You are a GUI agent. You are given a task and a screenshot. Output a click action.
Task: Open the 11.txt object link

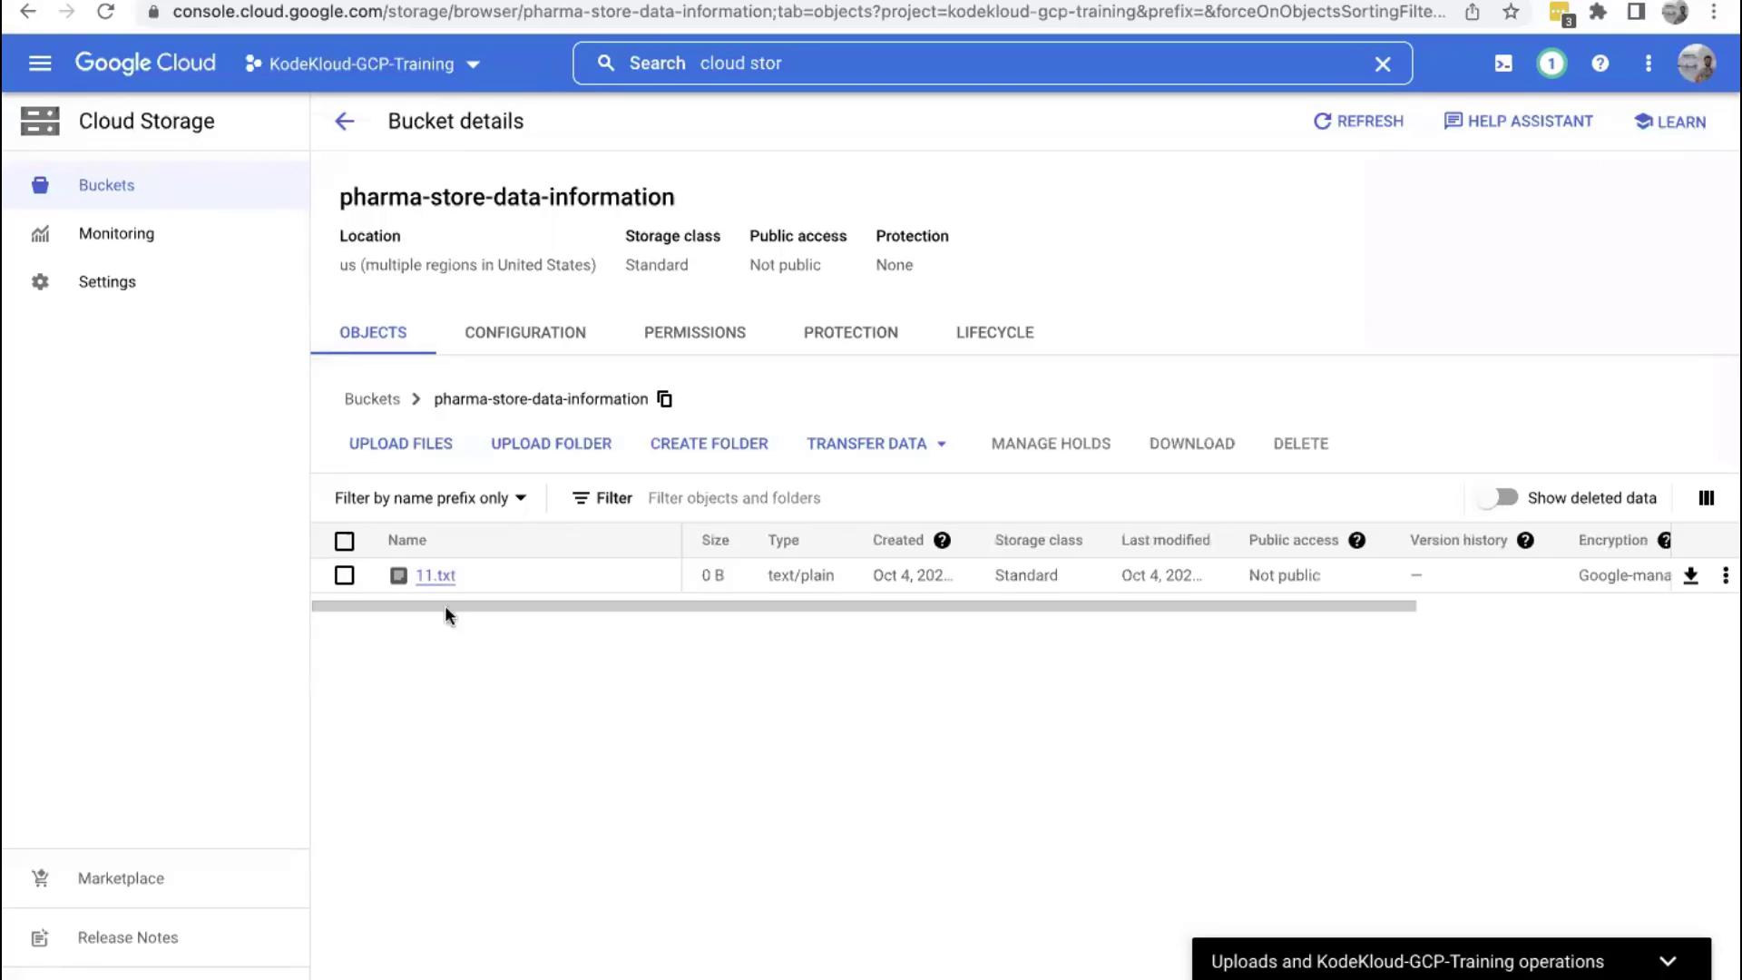[x=435, y=575]
